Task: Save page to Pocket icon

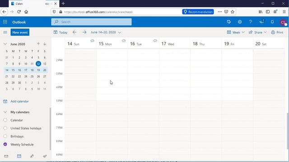Action: 226,12
